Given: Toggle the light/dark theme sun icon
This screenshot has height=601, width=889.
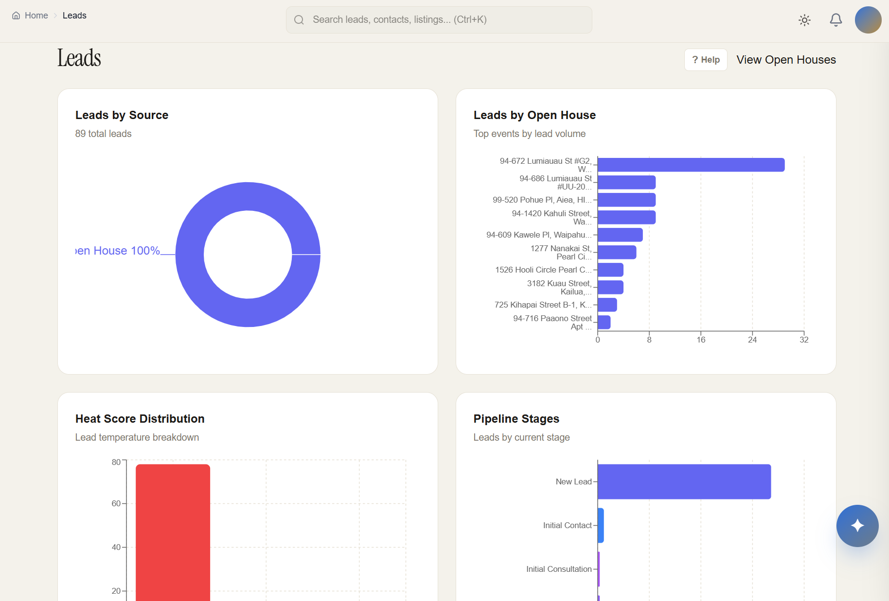Looking at the screenshot, I should 804,20.
